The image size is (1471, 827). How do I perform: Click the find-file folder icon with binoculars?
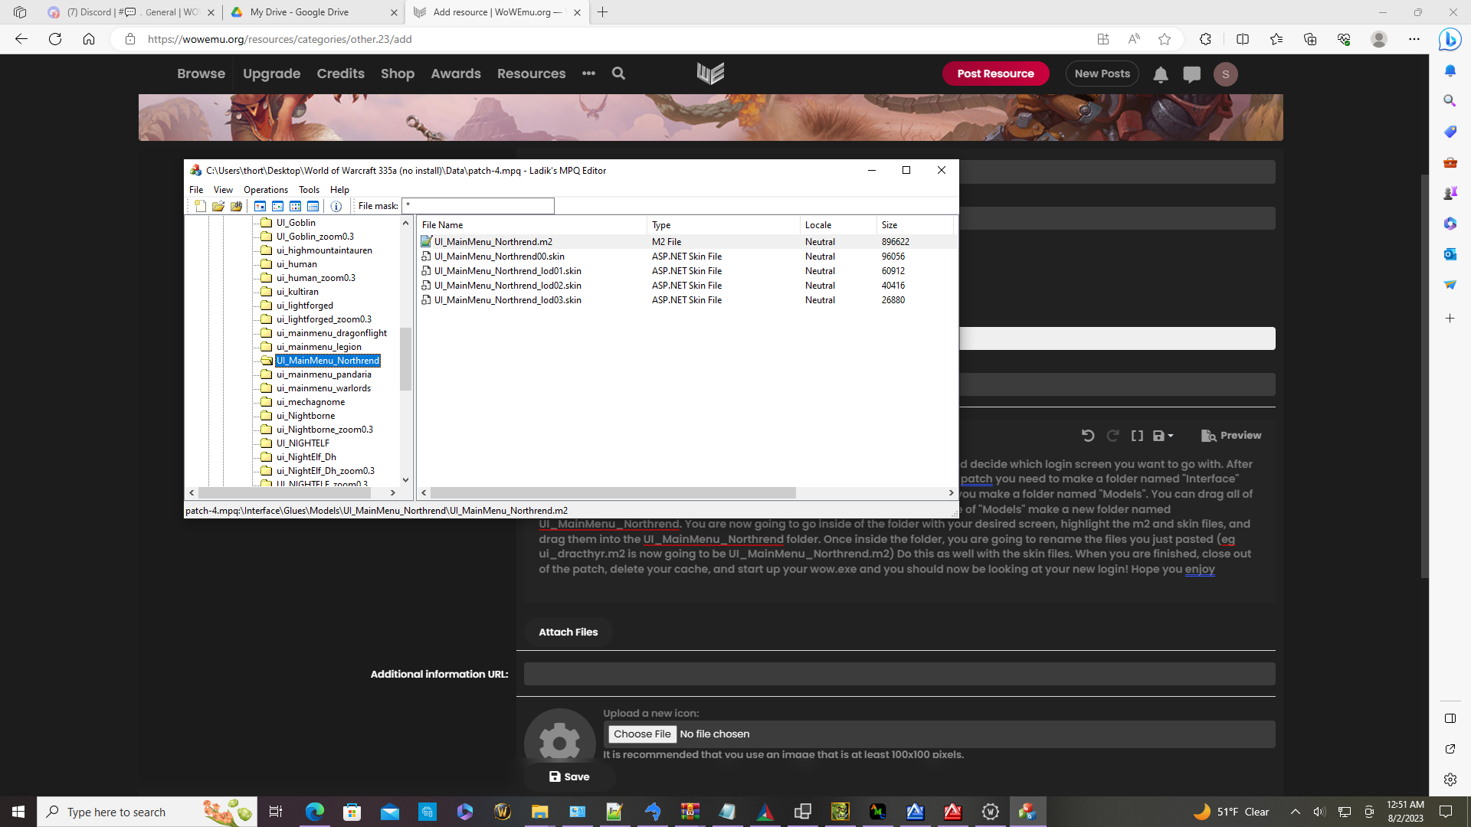pos(236,206)
